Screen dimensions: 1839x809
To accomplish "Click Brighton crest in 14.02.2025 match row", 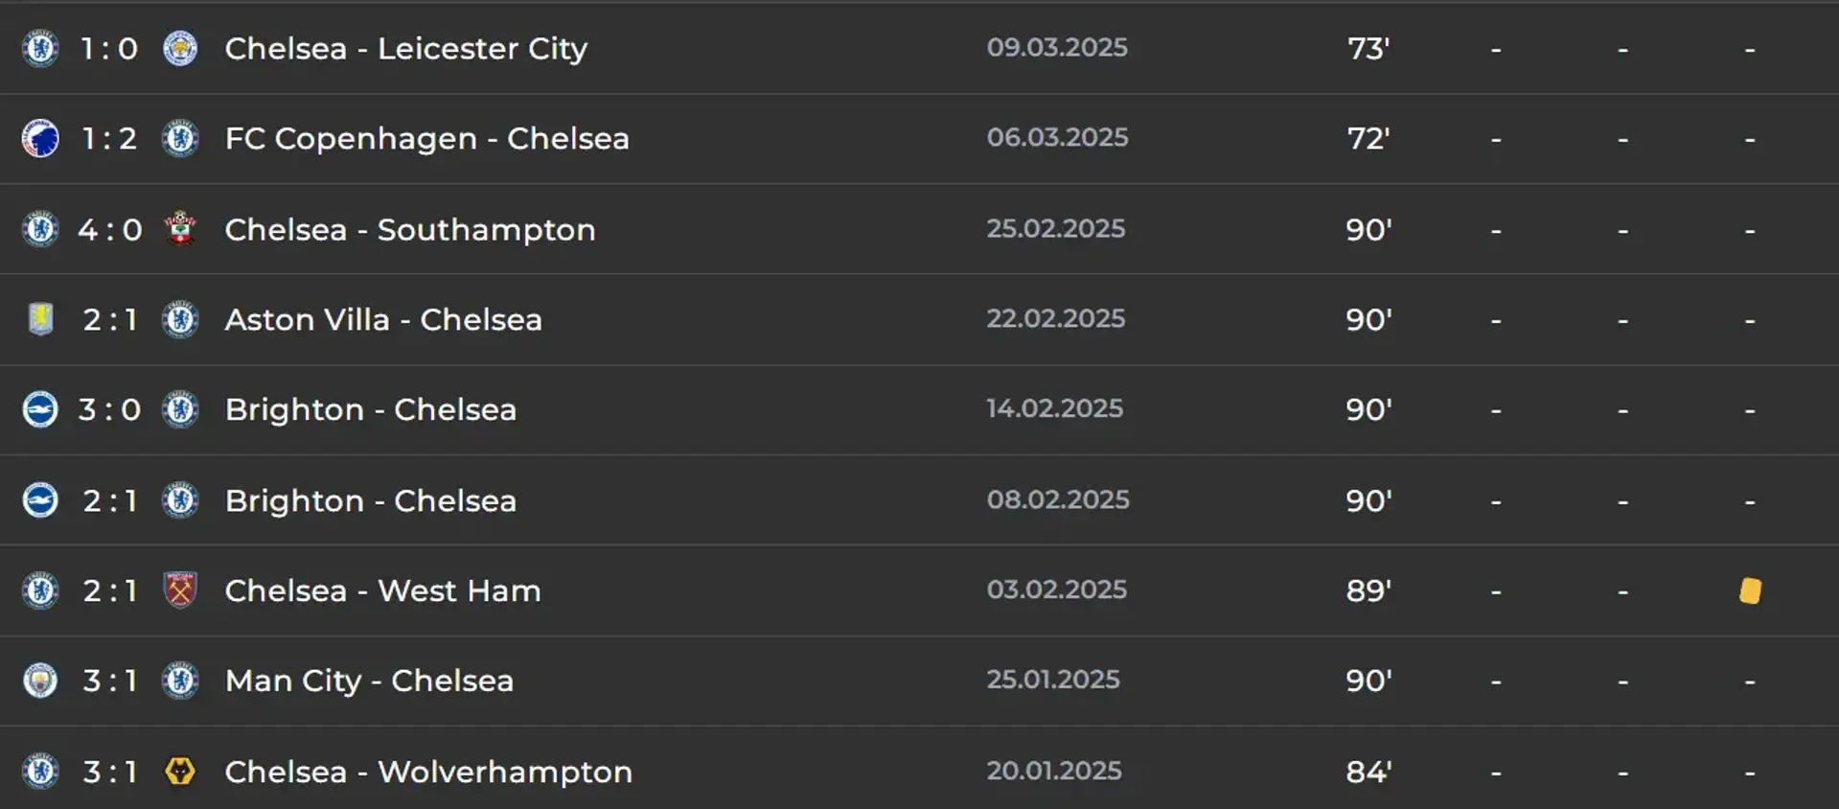I will [x=40, y=409].
